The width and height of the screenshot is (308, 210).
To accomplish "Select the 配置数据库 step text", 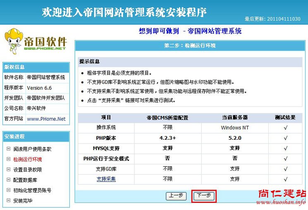I will (x=25, y=180).
